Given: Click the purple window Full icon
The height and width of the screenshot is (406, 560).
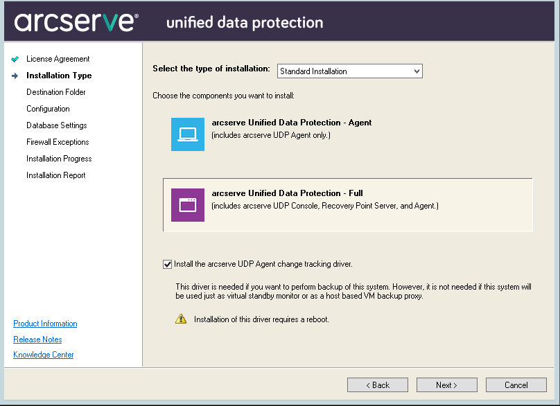Looking at the screenshot, I should (188, 204).
